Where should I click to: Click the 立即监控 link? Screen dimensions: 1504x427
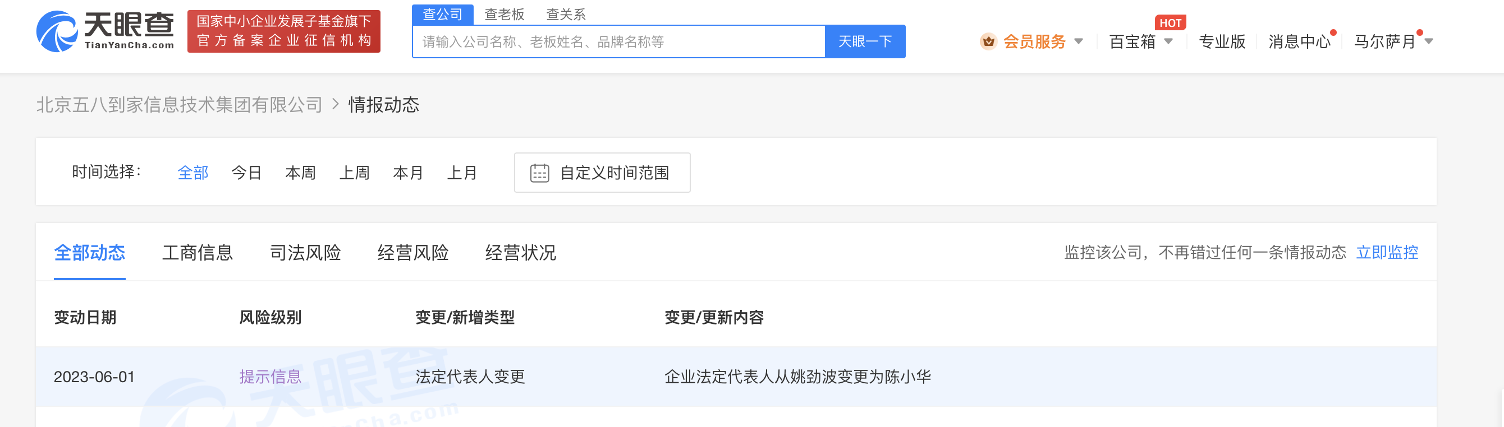pyautogui.click(x=1387, y=253)
